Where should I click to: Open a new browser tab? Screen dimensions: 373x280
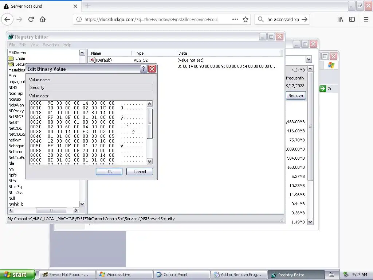tap(88, 6)
